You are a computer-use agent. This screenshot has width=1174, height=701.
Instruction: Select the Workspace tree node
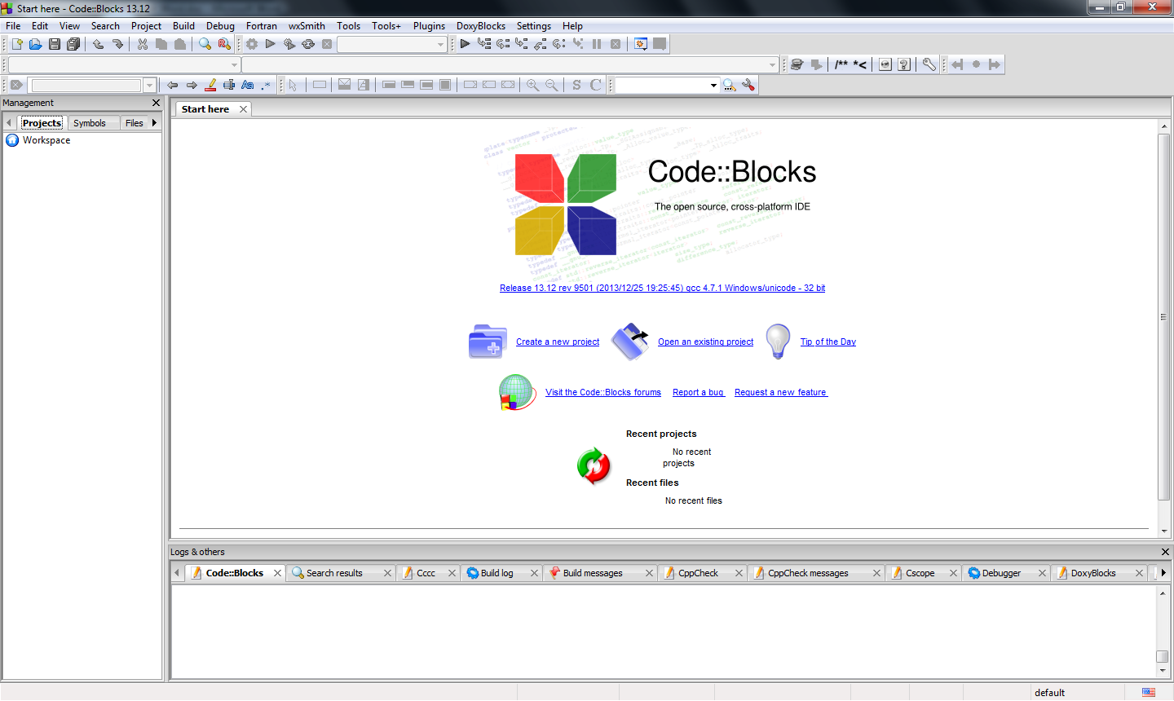coord(46,140)
